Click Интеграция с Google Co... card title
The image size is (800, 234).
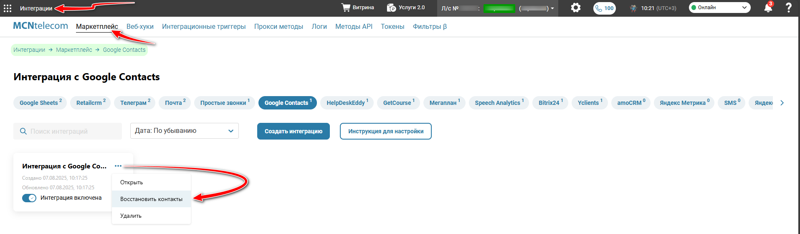click(64, 166)
